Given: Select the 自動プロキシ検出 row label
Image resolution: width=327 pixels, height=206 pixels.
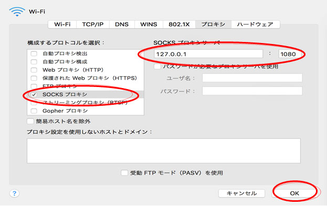Looking at the screenshot, I should (65, 53).
